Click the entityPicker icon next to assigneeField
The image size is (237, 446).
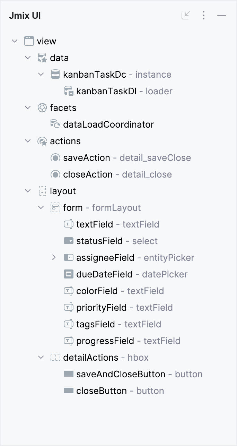(69, 257)
